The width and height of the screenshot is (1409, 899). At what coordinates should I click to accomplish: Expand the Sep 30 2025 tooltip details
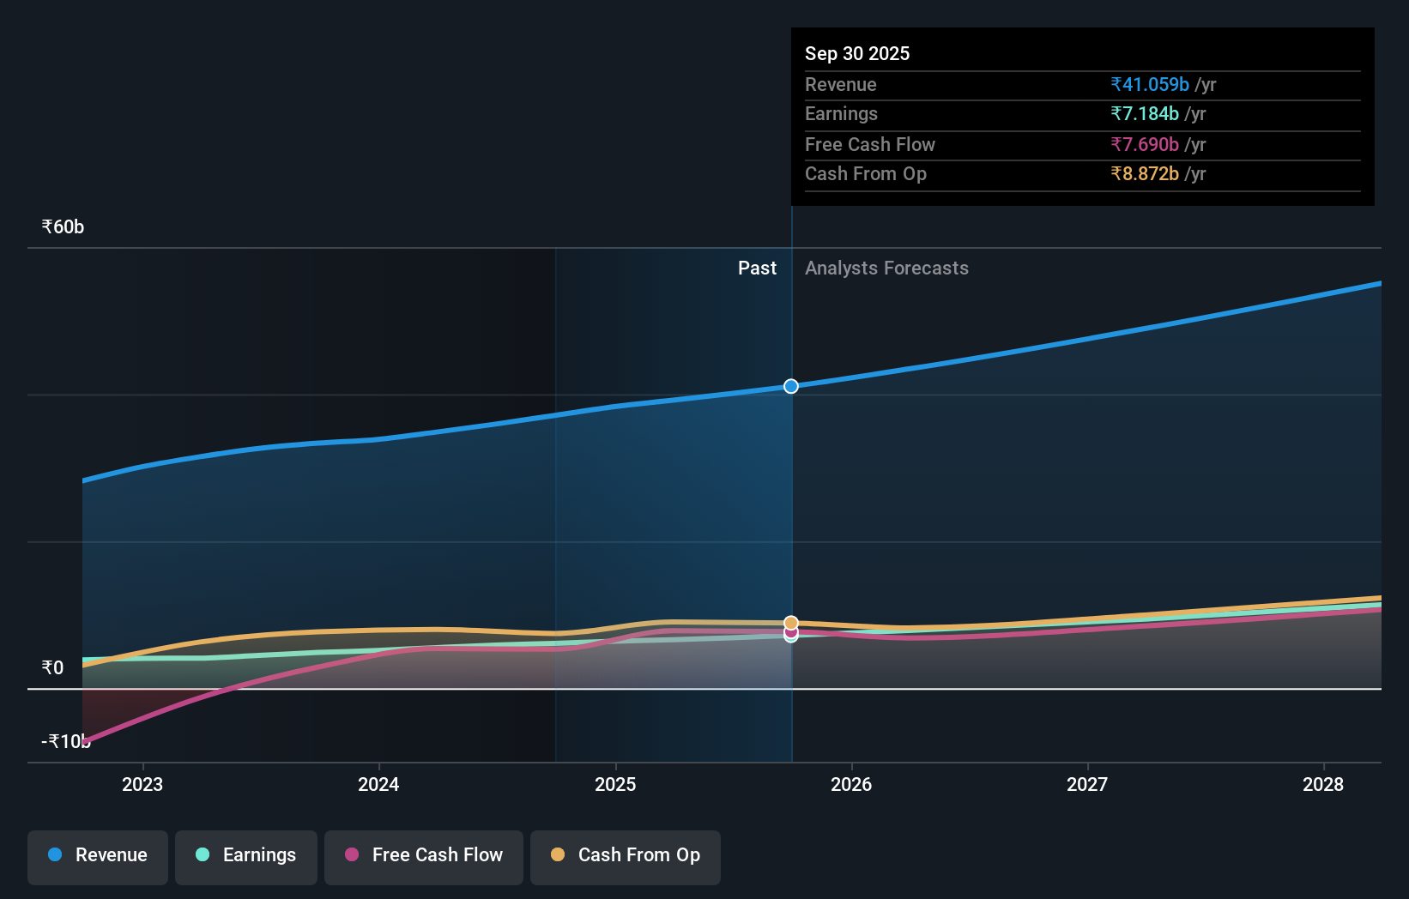(856, 53)
